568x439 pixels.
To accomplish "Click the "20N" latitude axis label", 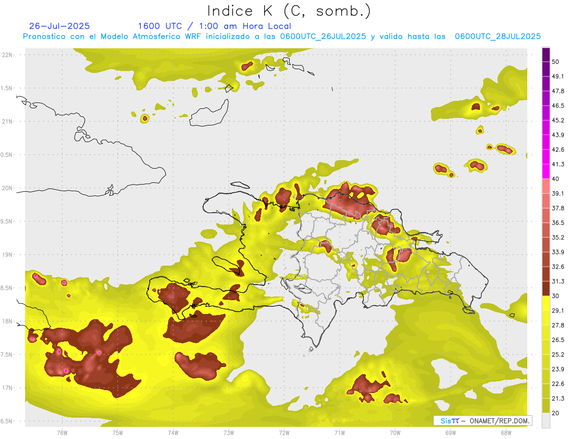I will click(x=8, y=188).
